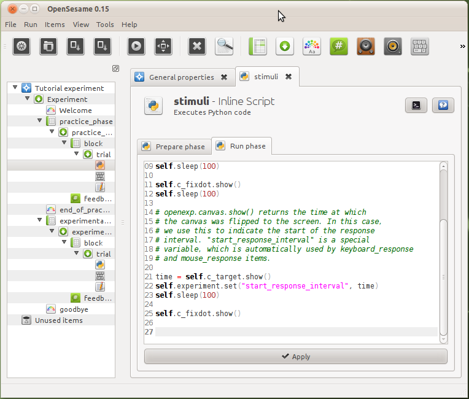Image resolution: width=469 pixels, height=399 pixels.
Task: Collapse the Experiment sequence node
Action: (27, 98)
